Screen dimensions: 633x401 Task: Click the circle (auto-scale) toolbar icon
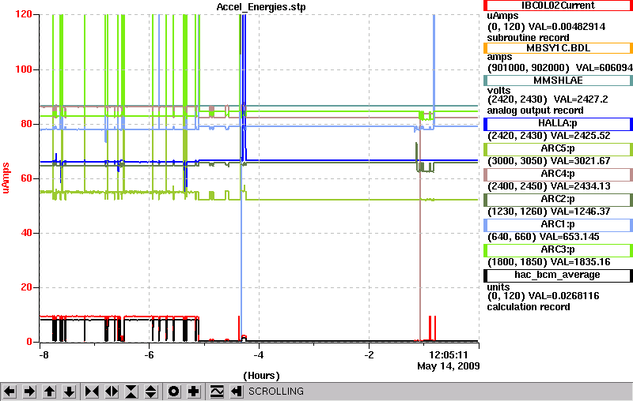tap(173, 392)
